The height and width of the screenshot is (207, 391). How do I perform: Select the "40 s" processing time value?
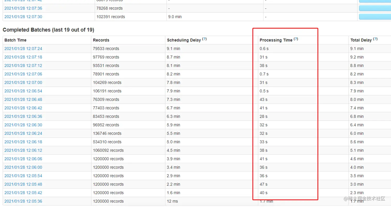[x=264, y=193]
